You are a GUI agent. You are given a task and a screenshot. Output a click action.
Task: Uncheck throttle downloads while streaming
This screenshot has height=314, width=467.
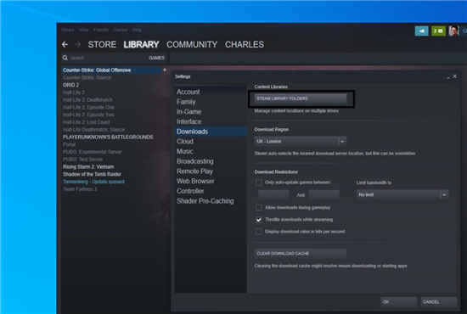tap(259, 220)
